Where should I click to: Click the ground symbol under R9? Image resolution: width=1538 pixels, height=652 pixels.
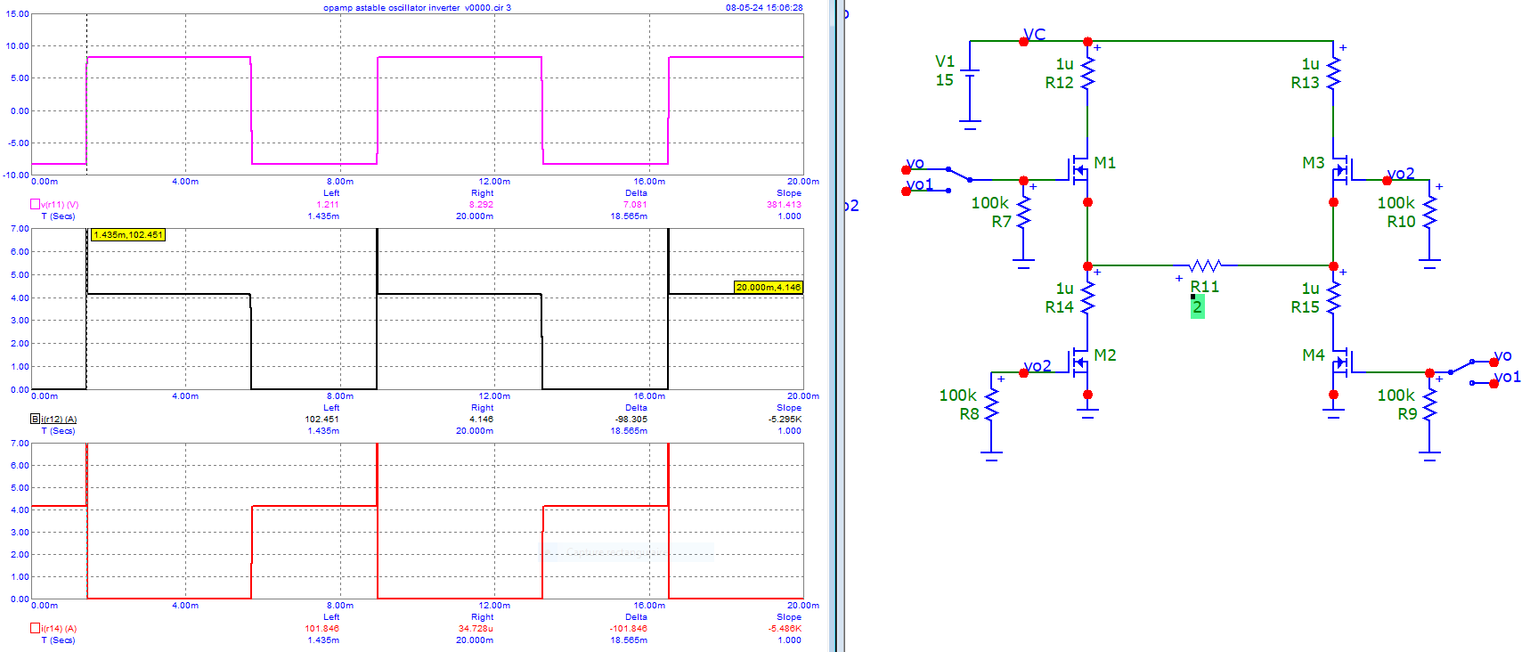(1429, 457)
